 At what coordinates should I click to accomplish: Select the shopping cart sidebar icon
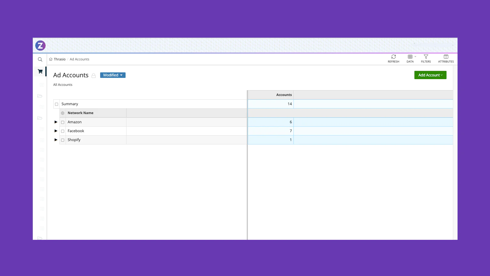[x=40, y=71]
